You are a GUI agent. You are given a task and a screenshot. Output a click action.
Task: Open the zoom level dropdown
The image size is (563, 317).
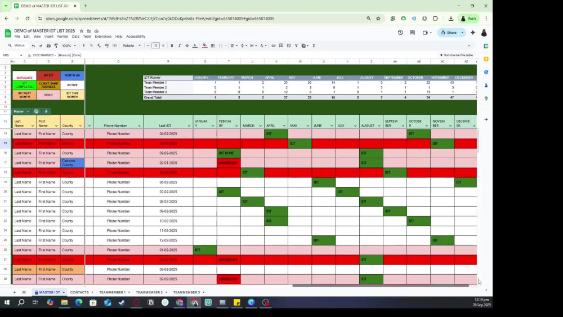pyautogui.click(x=69, y=46)
